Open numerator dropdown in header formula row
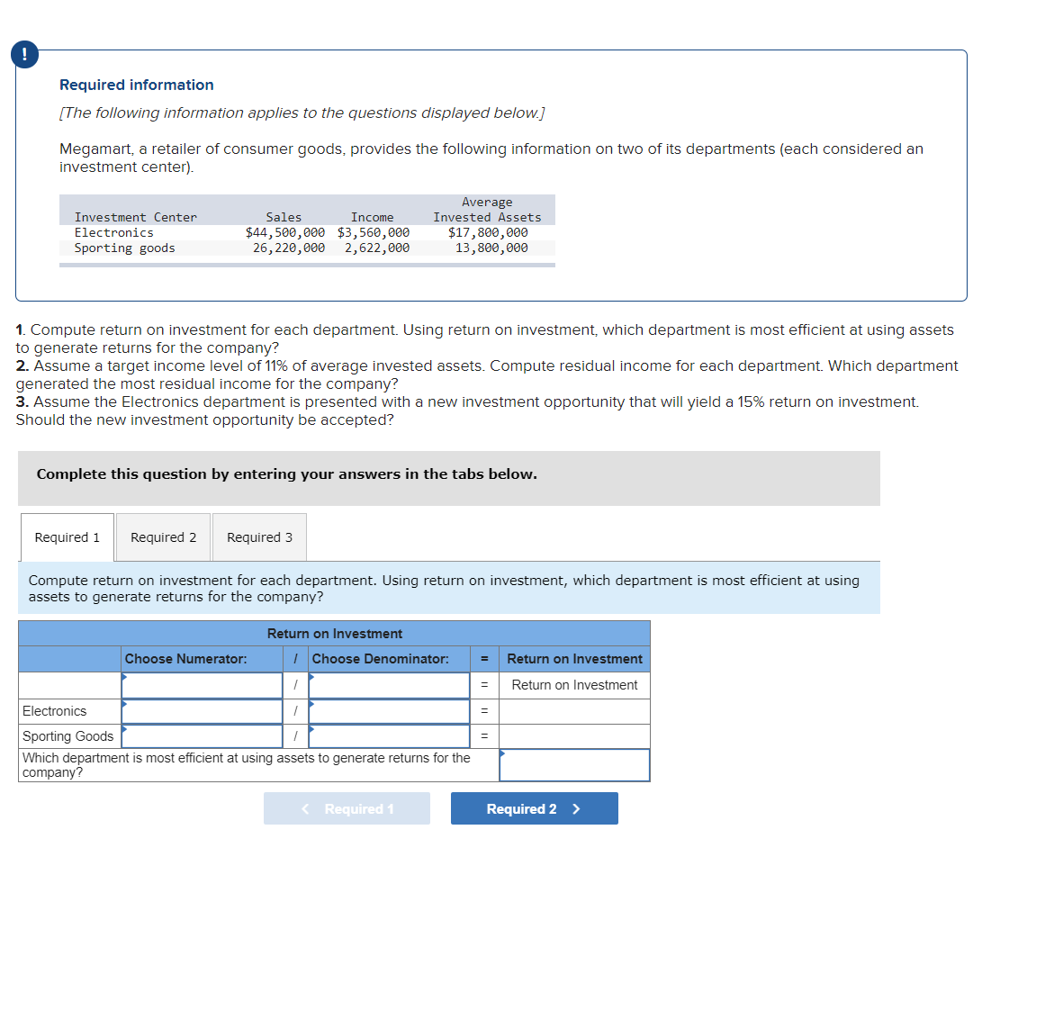The width and height of the screenshot is (1054, 1019). coord(202,685)
